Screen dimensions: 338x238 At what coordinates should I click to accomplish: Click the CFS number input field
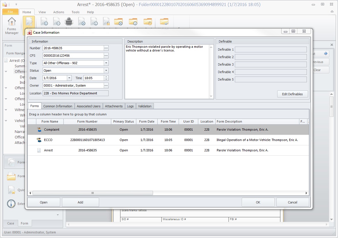point(73,56)
